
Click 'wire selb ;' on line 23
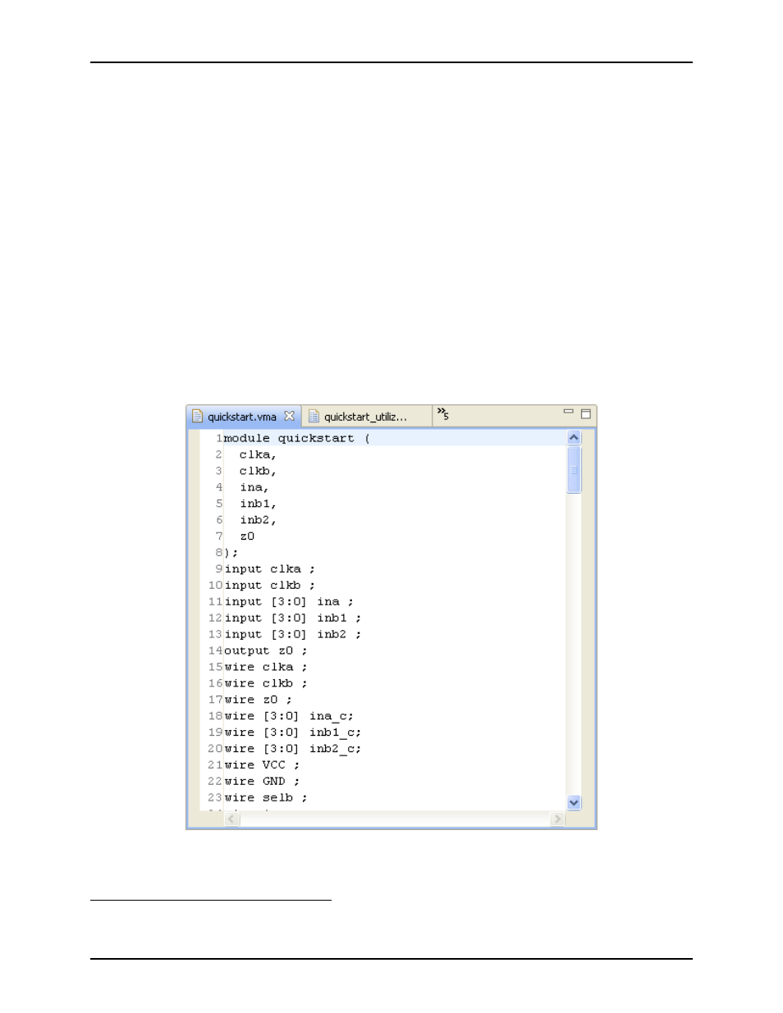click(x=266, y=799)
